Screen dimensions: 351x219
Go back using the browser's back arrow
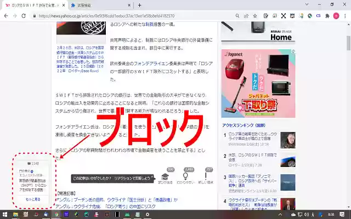6,16
